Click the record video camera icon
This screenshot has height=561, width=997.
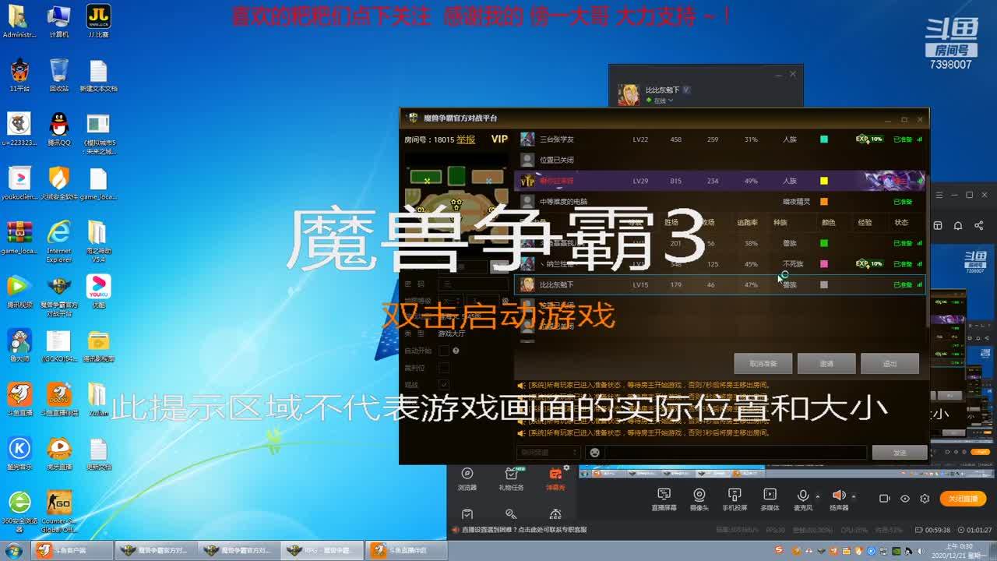pyautogui.click(x=884, y=499)
